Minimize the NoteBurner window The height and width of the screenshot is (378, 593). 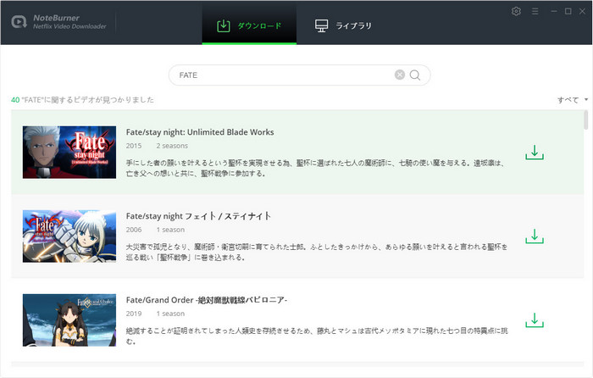click(554, 11)
